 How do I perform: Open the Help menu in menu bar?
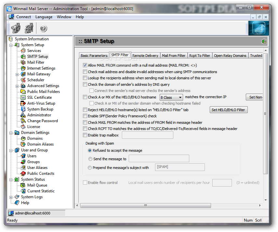point(80,17)
